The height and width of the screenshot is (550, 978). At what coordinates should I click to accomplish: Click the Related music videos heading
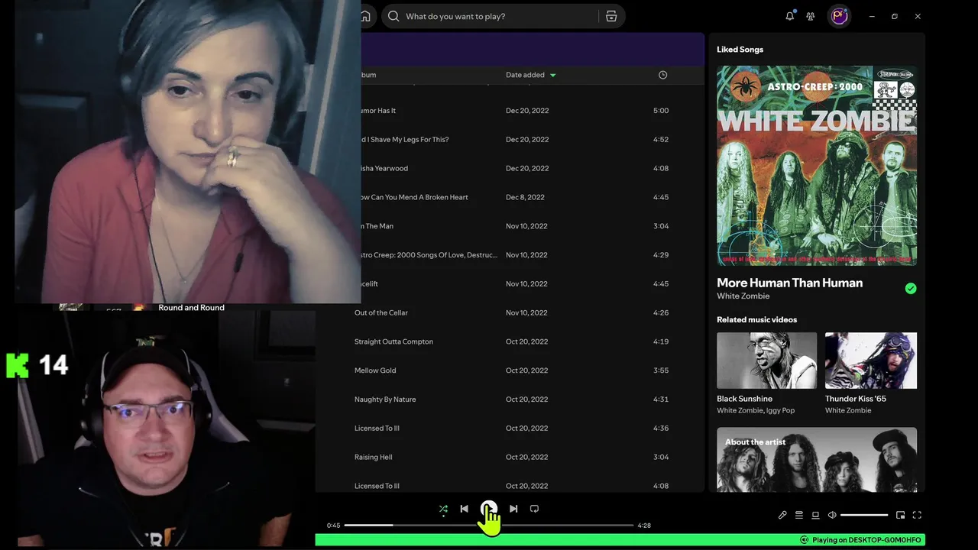click(x=756, y=320)
